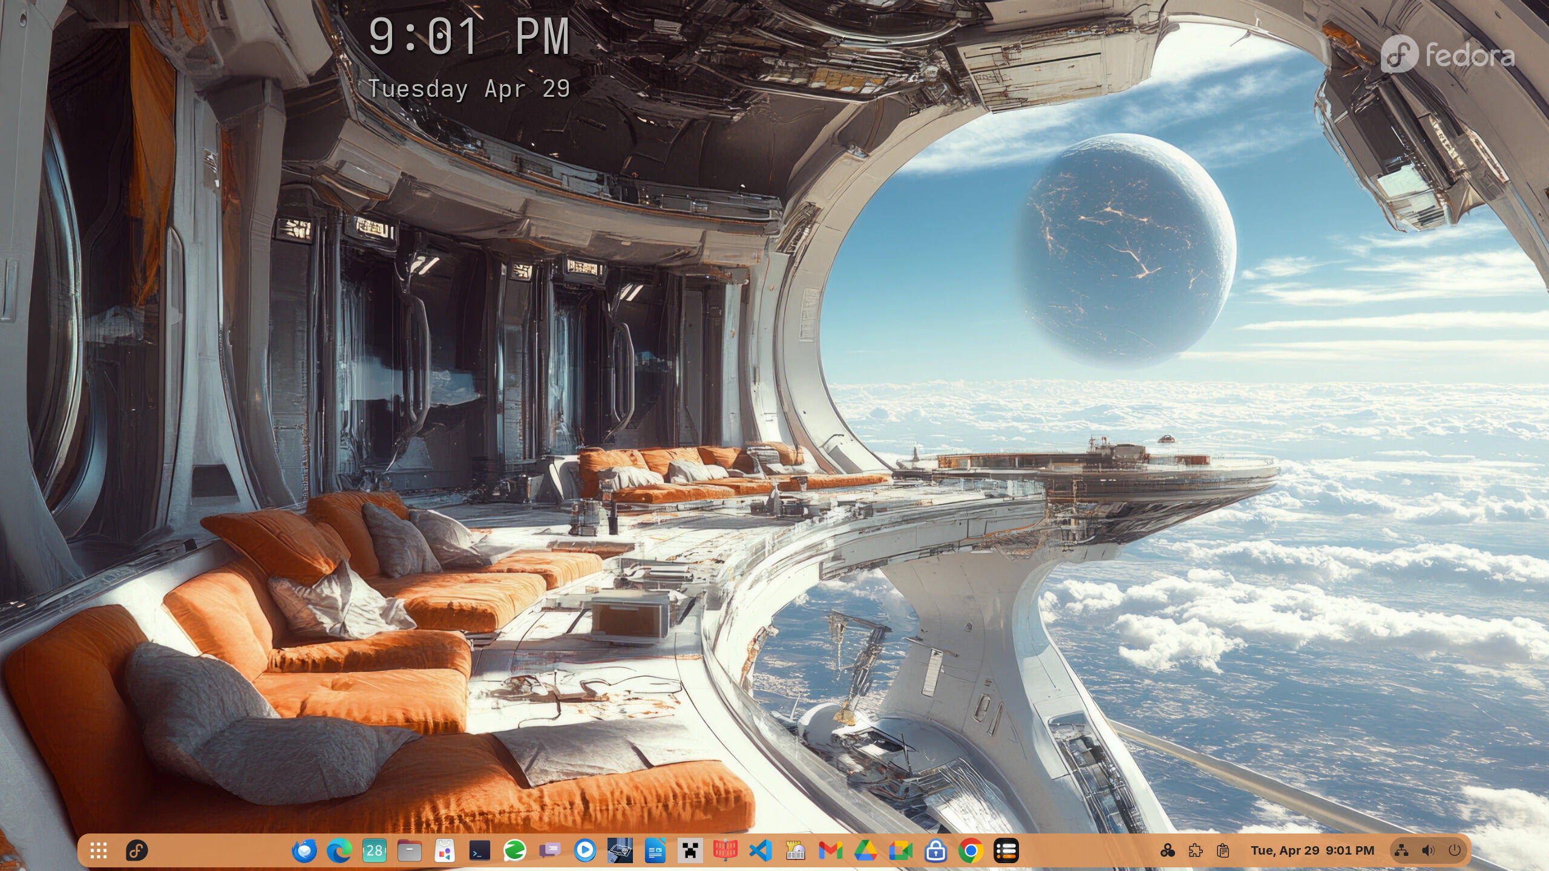
Task: Open the Minecraft launcher icon
Action: tap(690, 851)
